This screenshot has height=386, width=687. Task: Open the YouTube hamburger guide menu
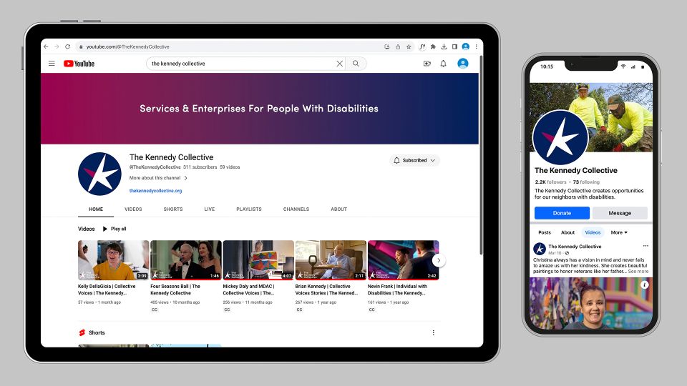(x=52, y=64)
